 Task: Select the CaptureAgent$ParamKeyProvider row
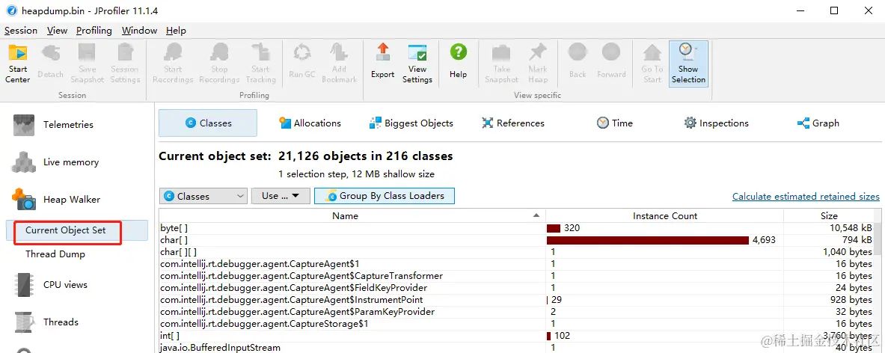tap(516, 311)
